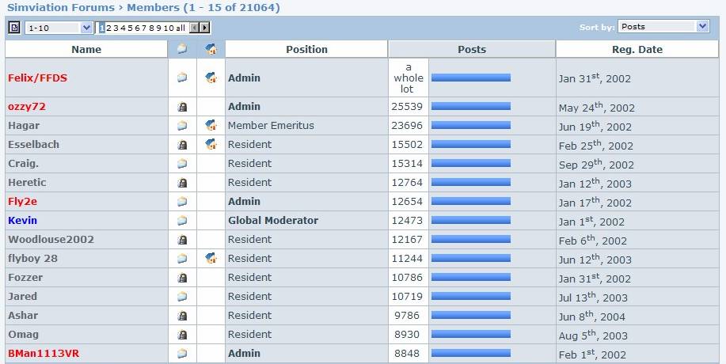Viewport: 726px width, 364px height.
Task: Click the lock icon next to ozzy72
Action: (x=182, y=107)
